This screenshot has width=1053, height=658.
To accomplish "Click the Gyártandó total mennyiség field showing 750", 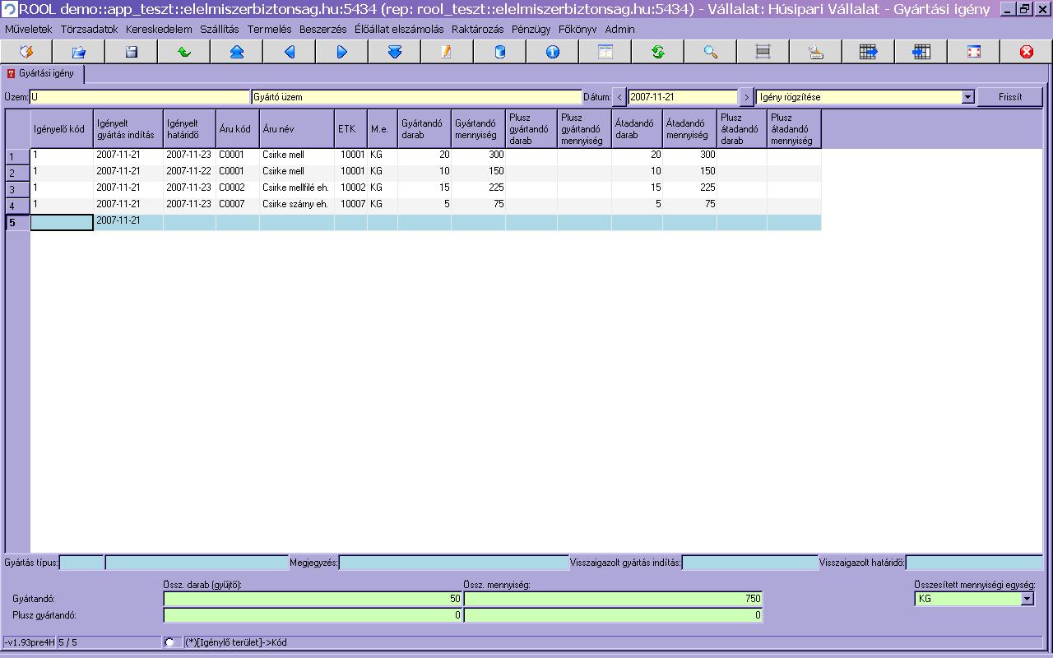I will 613,599.
